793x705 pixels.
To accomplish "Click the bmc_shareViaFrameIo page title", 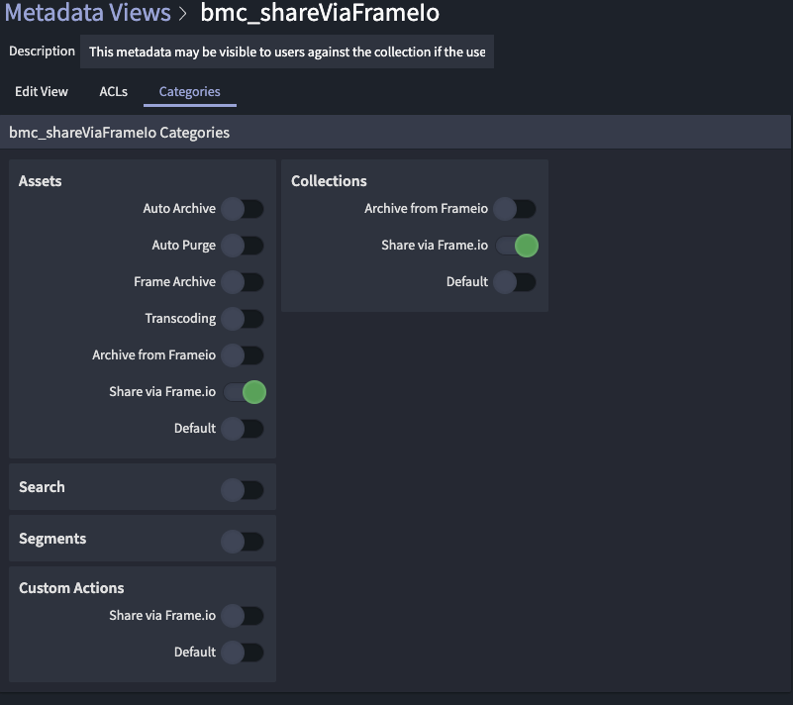I will click(320, 12).
